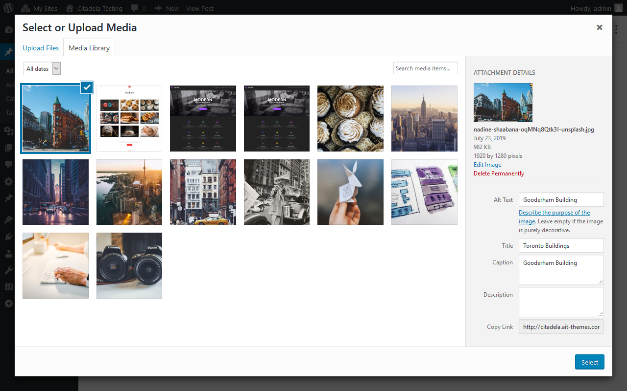This screenshot has height=391, width=627.
Task: Click the Search media items field
Action: [425, 68]
